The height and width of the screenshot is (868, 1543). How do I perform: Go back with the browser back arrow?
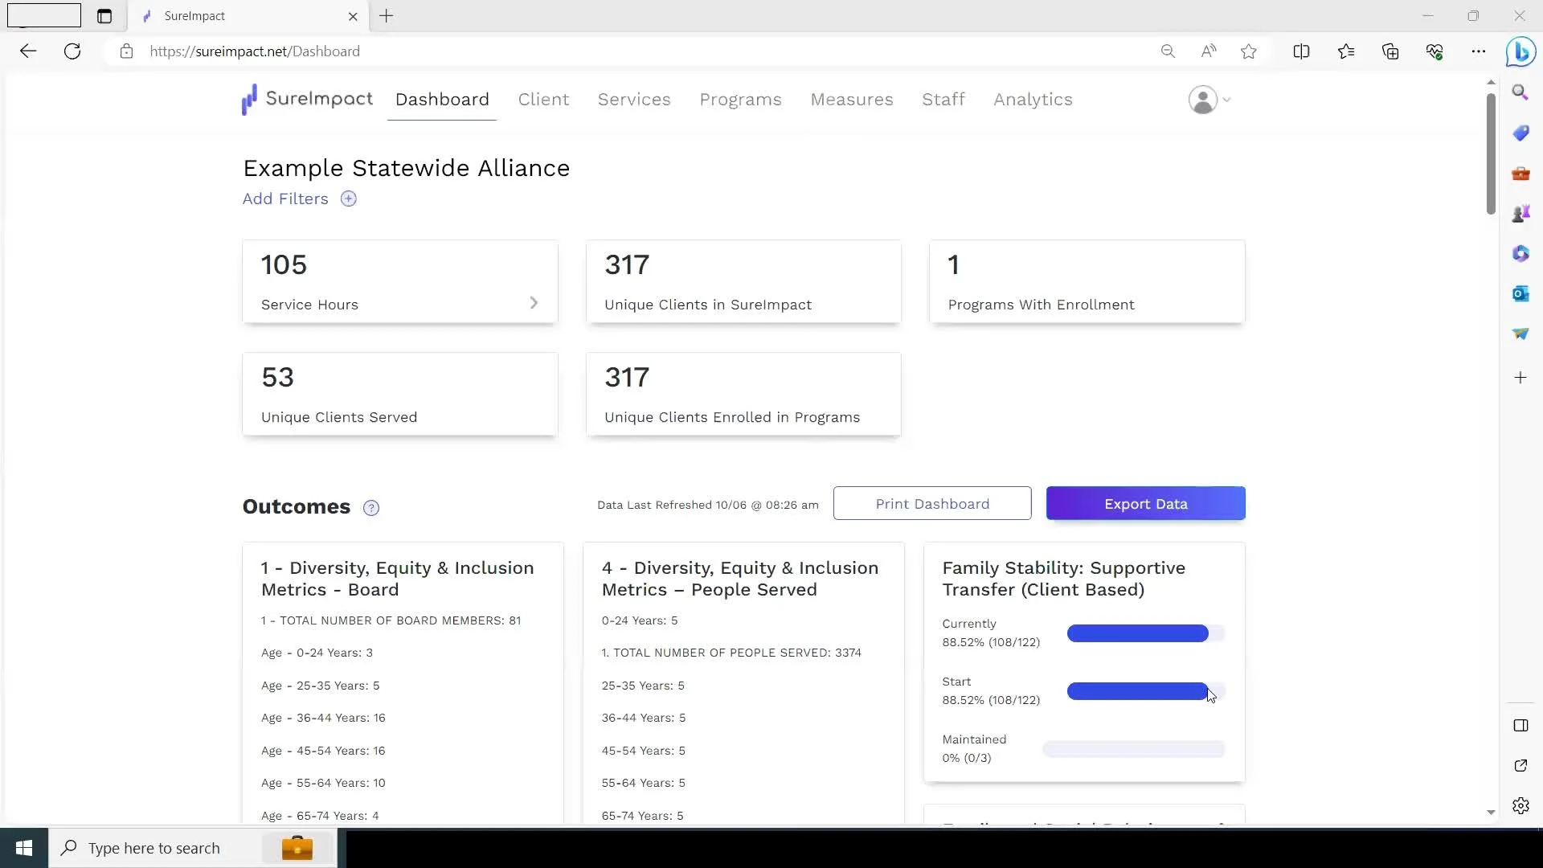28,51
